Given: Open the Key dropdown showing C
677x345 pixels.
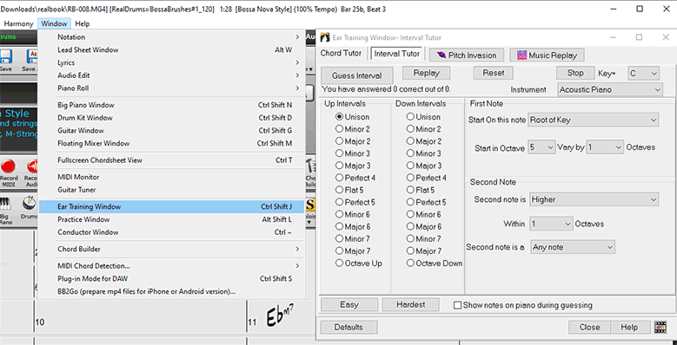Looking at the screenshot, I should coord(643,73).
